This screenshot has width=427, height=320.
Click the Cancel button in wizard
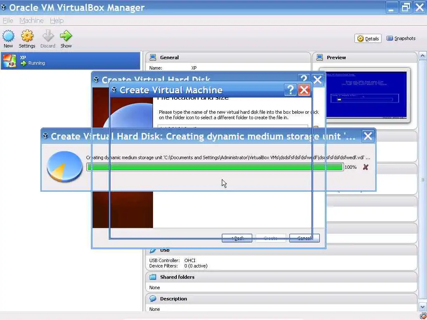click(x=304, y=238)
